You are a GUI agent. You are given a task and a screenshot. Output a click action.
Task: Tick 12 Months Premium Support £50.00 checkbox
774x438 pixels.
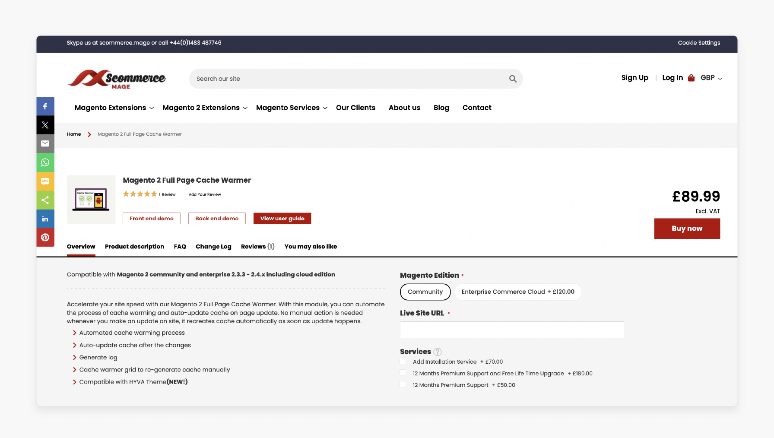(403, 384)
